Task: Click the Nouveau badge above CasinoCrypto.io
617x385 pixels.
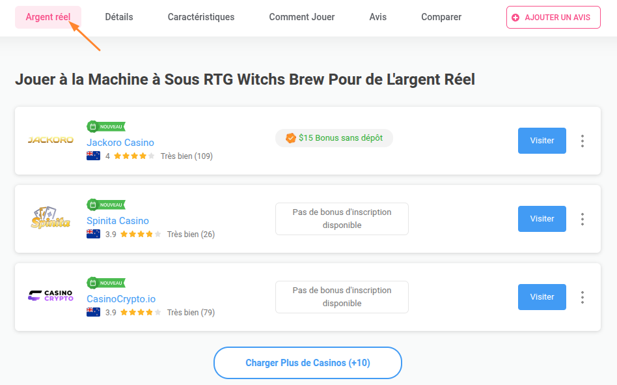Action: (x=106, y=283)
